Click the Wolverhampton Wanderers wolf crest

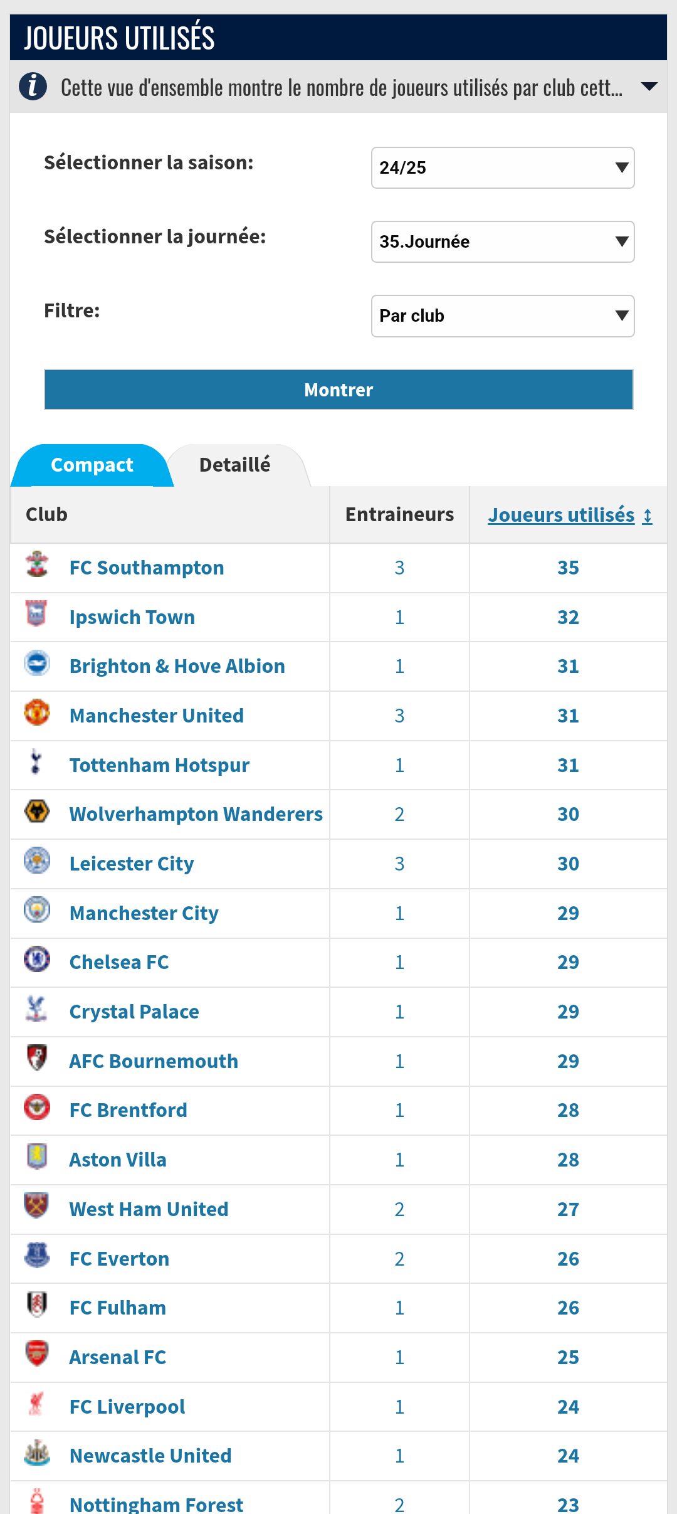click(37, 811)
